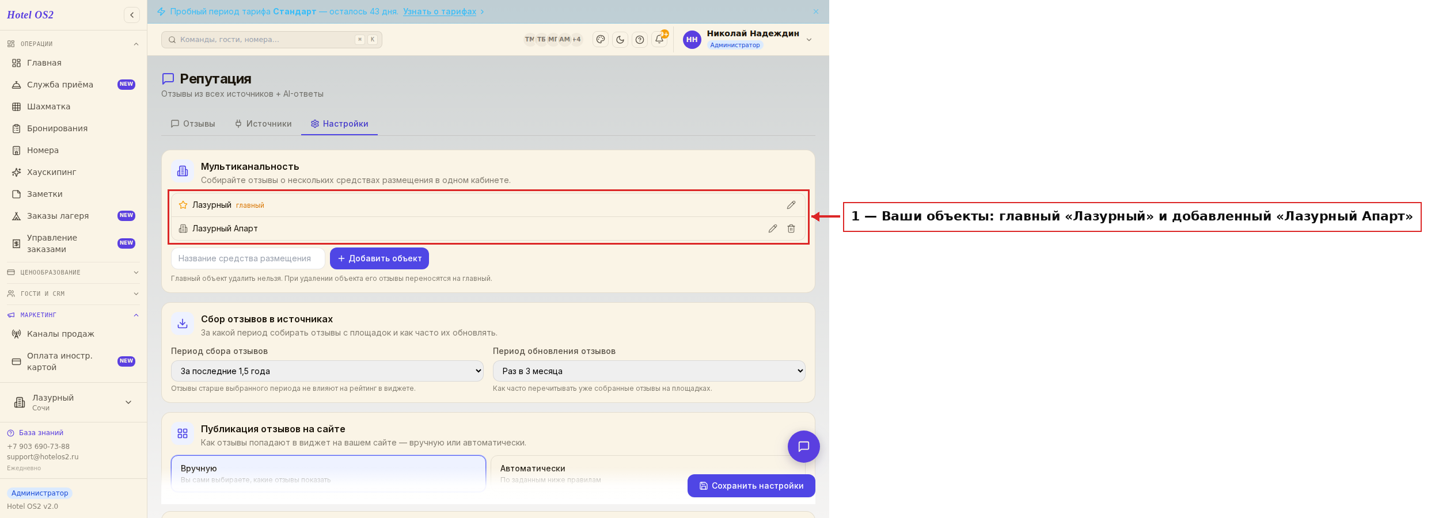Switch to the Отзывы tab
Image resolution: width=1435 pixels, height=518 pixels.
pyautogui.click(x=193, y=124)
